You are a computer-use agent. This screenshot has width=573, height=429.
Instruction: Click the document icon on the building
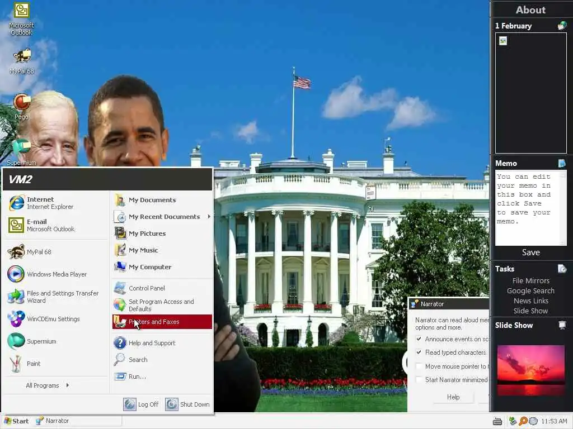pyautogui.click(x=370, y=192)
